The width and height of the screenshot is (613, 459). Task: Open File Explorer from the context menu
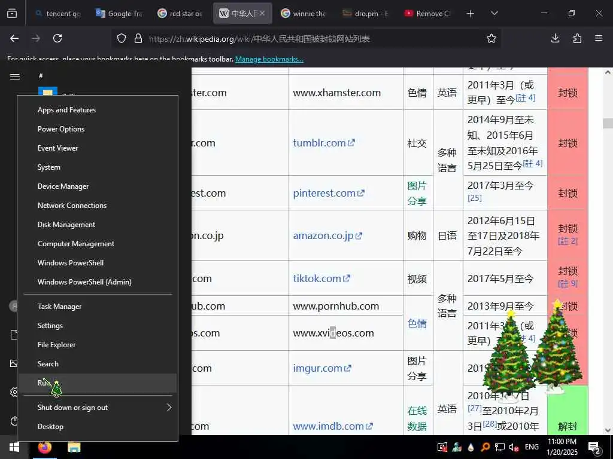98,345
